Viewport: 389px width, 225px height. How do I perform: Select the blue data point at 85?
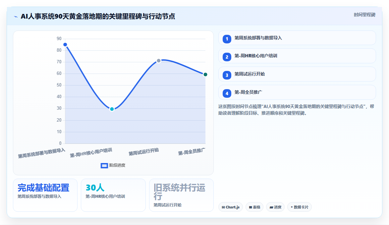(65, 45)
